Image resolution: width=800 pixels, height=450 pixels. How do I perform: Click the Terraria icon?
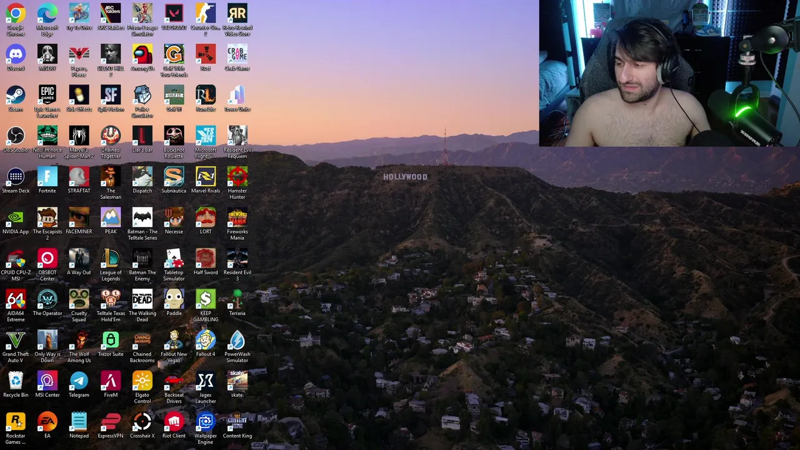click(237, 302)
